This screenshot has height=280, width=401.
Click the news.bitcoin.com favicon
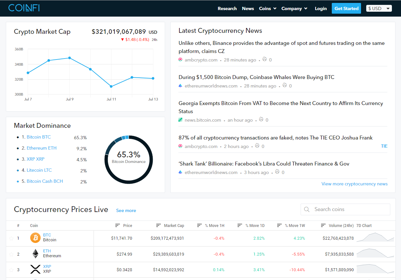[181, 120]
